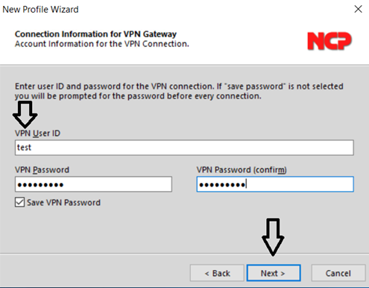Screen dimensions: 369x288
Task: Uncheck the Save VPN Password checkbox
Action: pos(19,202)
